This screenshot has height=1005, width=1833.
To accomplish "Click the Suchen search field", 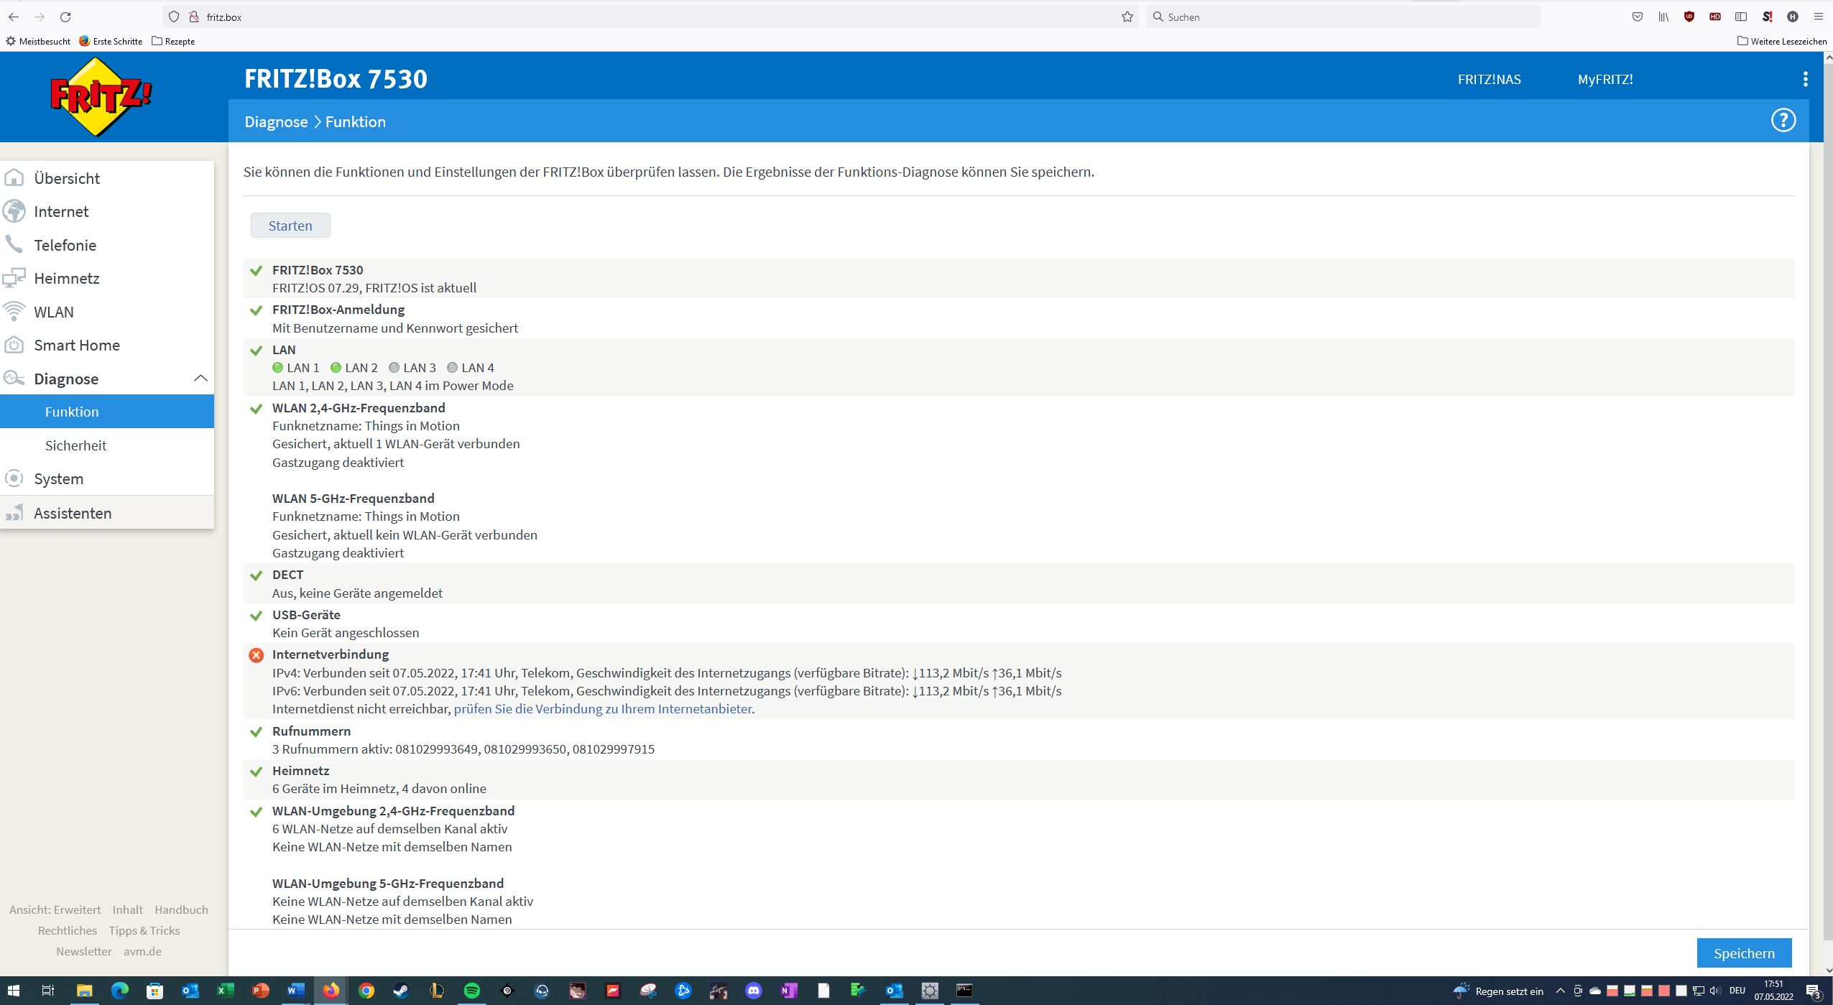I will 1344,17.
